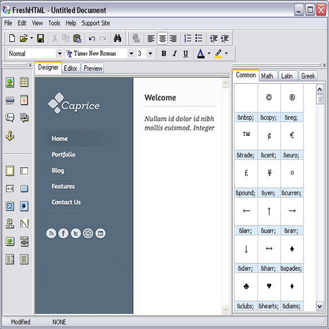The width and height of the screenshot is (329, 329).
Task: Open the font color dropdown arrow
Action: pos(209,53)
